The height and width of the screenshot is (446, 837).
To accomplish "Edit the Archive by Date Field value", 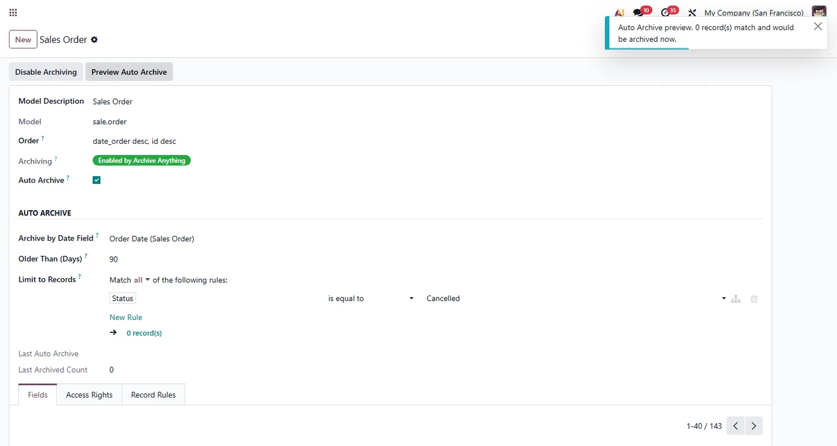I will (x=152, y=239).
